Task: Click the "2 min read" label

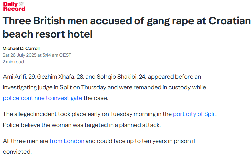Action: pyautogui.click(x=13, y=62)
